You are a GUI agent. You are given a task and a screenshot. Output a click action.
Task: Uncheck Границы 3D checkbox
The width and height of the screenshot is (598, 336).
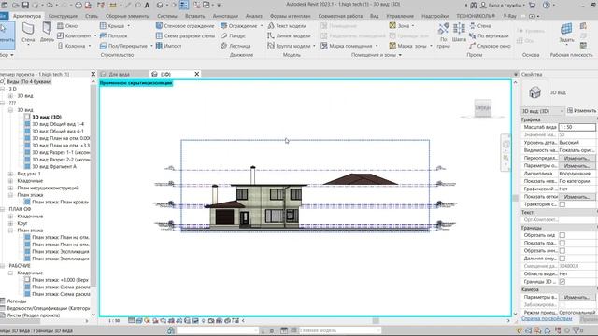click(562, 282)
